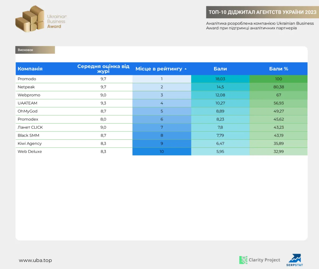
Task: Select the UAATEAM score 10,27 cell
Action: 220,103
